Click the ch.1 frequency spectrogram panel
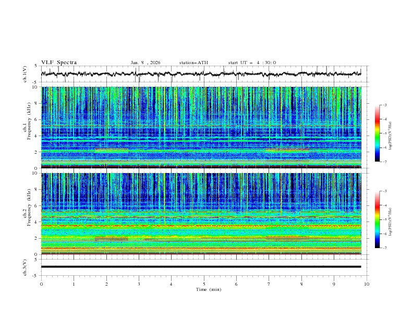The width and height of the screenshot is (413, 319). (x=201, y=127)
